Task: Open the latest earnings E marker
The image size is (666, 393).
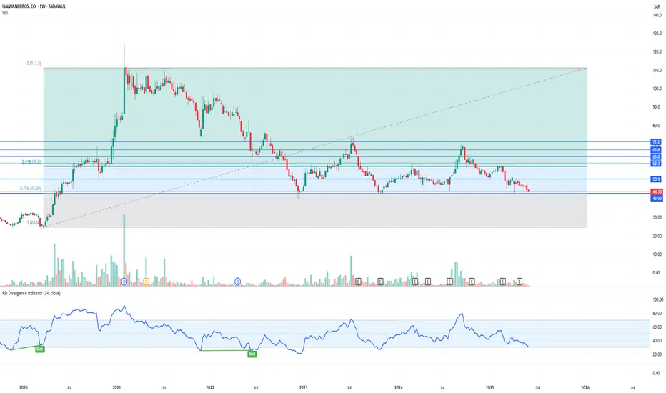Action: 519,282
